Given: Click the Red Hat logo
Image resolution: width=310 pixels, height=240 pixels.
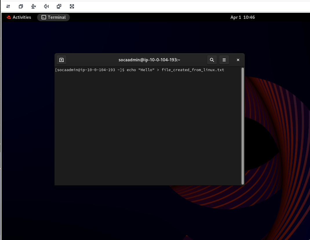Looking at the screenshot, I should coord(9,17).
